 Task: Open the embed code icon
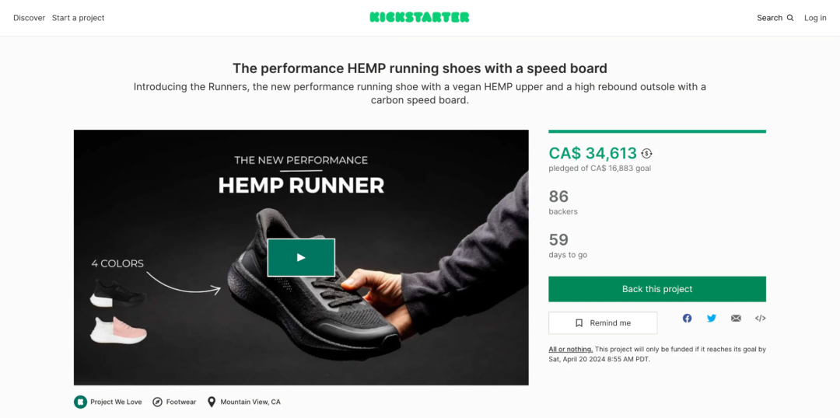(761, 318)
